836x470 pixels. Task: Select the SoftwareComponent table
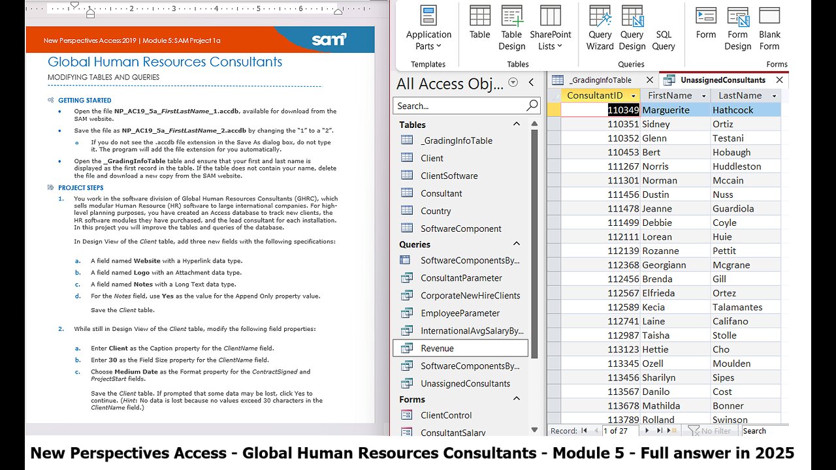[460, 228]
